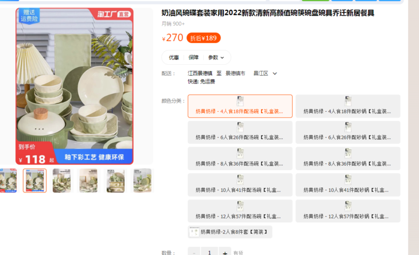Viewport: 419px width, 255px height.
Task: Select 奶黄奶绿 6人食26件配砂锅 option
Action: (348, 132)
